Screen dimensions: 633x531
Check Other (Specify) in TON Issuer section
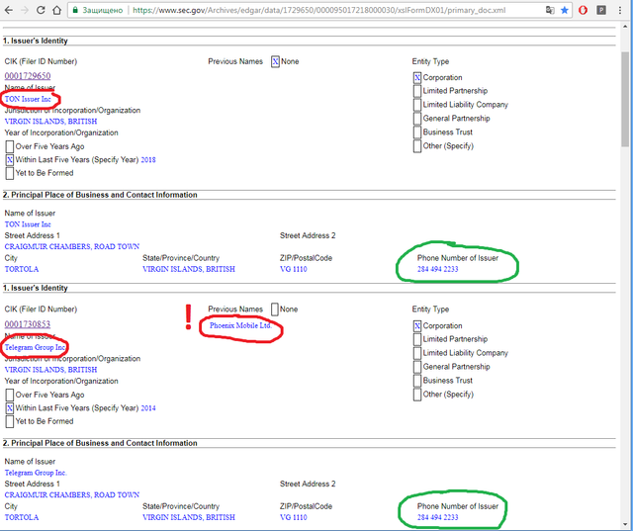coord(417,146)
